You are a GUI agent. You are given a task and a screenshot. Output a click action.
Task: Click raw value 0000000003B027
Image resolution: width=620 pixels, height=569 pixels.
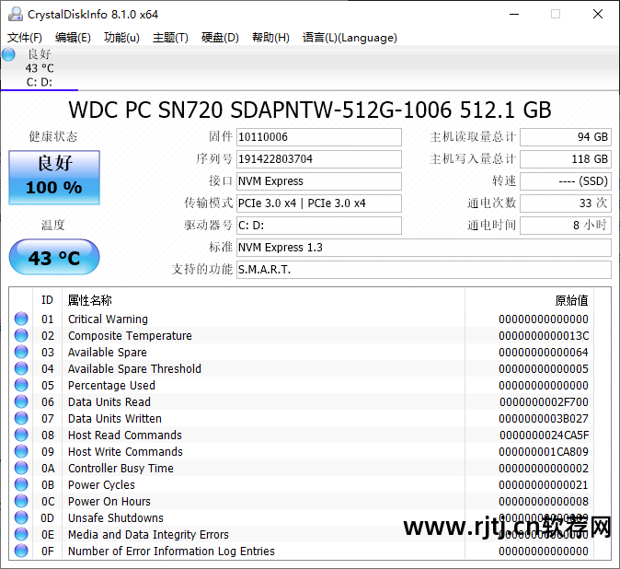(544, 419)
